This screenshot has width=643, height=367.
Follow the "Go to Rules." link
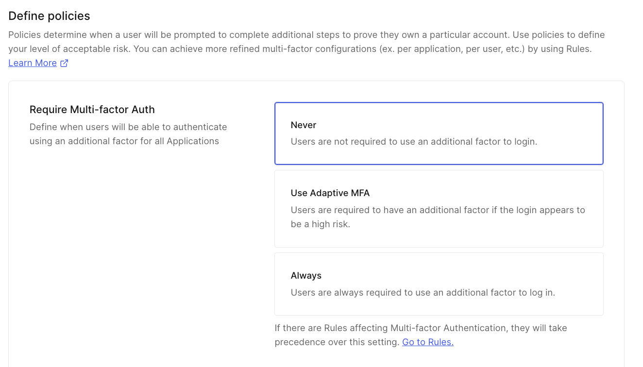[427, 342]
